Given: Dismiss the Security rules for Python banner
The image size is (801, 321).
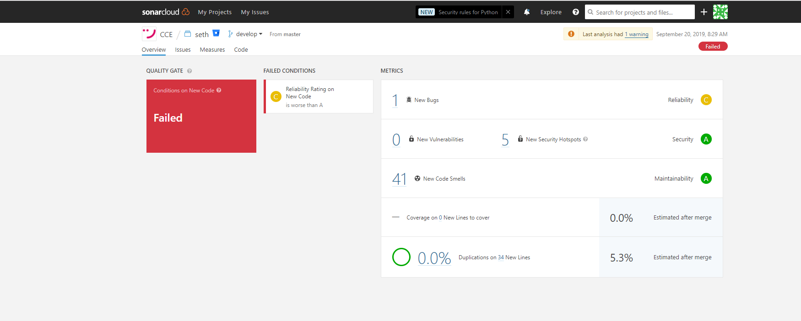Looking at the screenshot, I should click(x=508, y=12).
